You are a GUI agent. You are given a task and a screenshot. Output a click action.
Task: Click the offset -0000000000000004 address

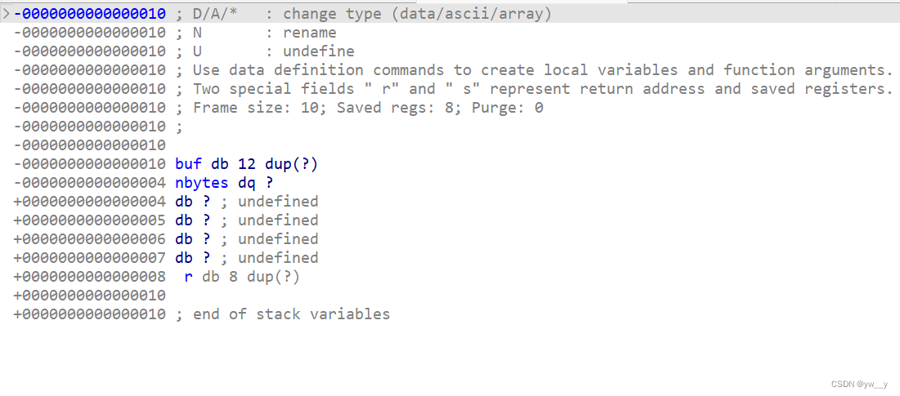pyautogui.click(x=90, y=183)
